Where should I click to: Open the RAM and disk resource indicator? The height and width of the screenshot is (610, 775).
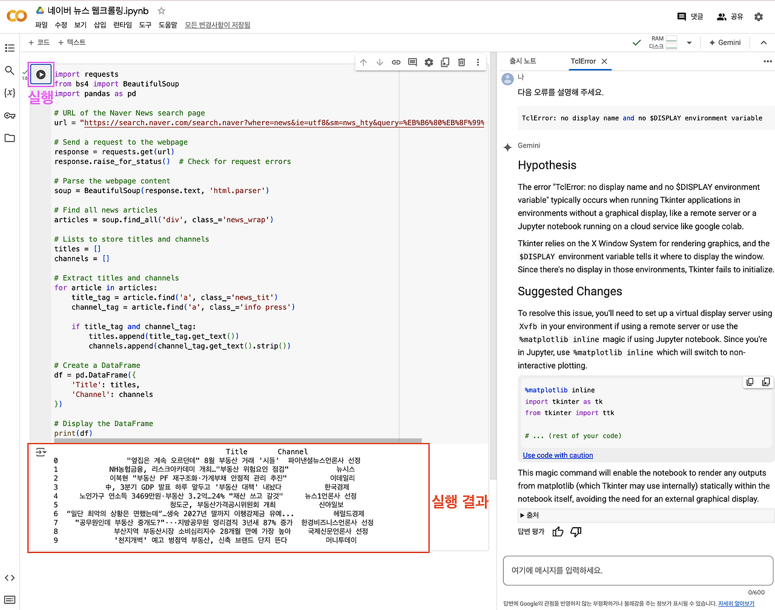pyautogui.click(x=664, y=42)
